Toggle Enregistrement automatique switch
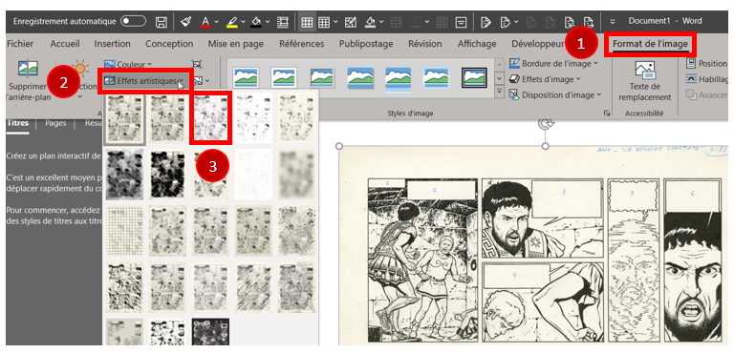 pos(134,22)
